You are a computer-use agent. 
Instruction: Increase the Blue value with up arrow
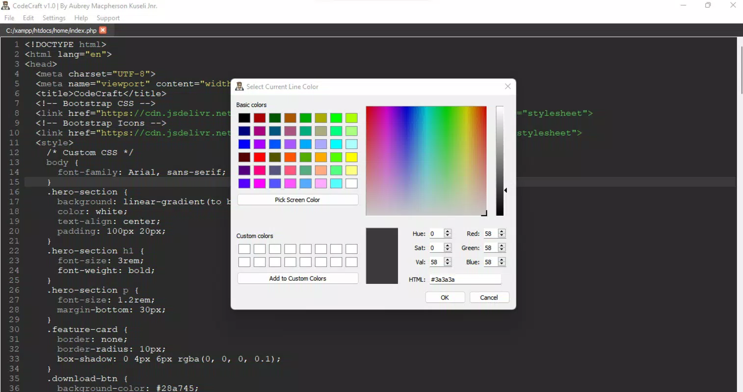[x=502, y=260]
